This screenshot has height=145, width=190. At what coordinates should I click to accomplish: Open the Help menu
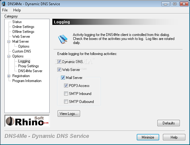[x=17, y=10]
